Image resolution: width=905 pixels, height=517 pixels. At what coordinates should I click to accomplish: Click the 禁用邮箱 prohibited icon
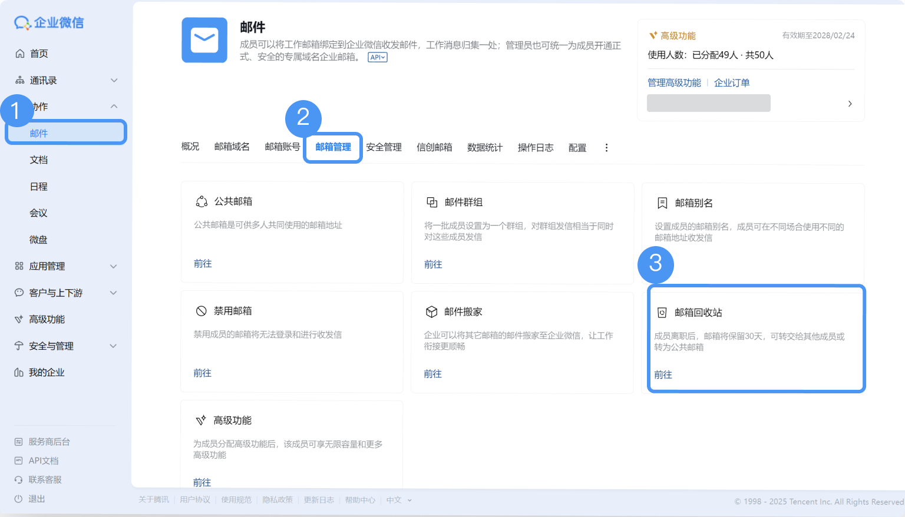[202, 311]
